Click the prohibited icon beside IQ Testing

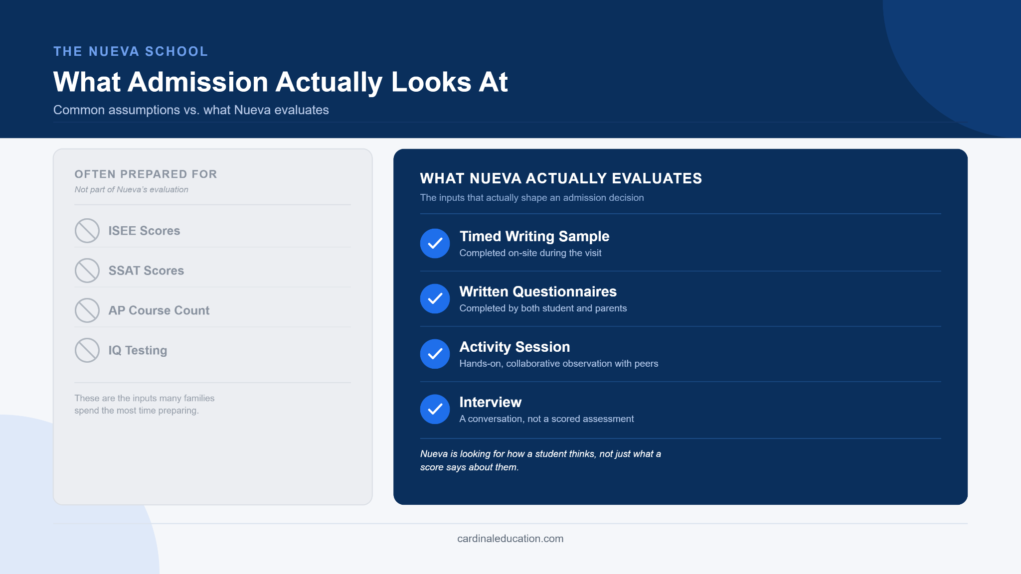(x=87, y=350)
